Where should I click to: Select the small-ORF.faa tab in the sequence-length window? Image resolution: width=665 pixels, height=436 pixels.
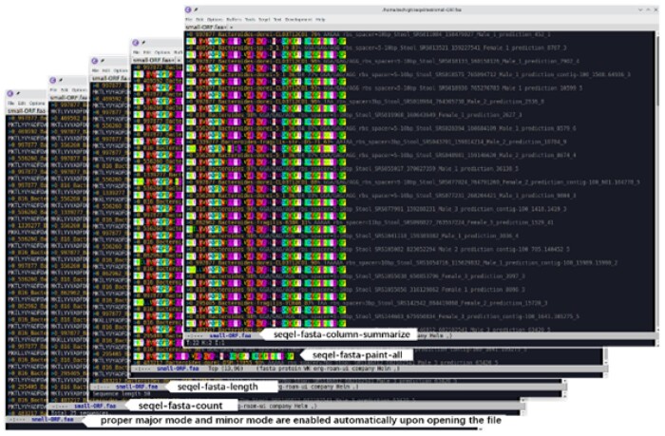click(110, 79)
